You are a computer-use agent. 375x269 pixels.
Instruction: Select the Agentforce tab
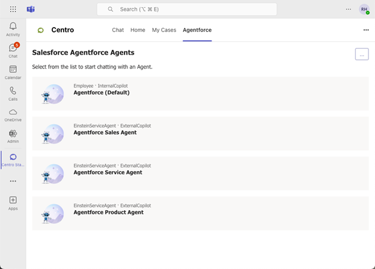[197, 30]
